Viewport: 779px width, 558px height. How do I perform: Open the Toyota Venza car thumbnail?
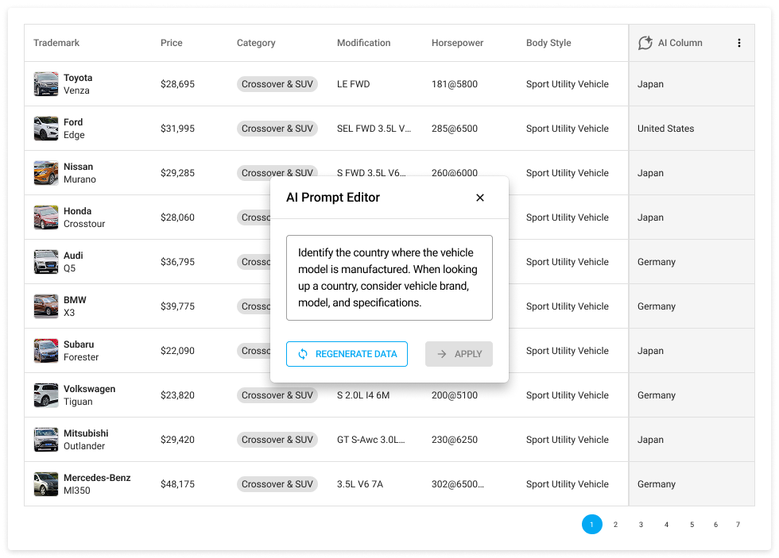click(46, 84)
